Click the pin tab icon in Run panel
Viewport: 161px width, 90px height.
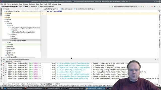[x=3, y=75]
